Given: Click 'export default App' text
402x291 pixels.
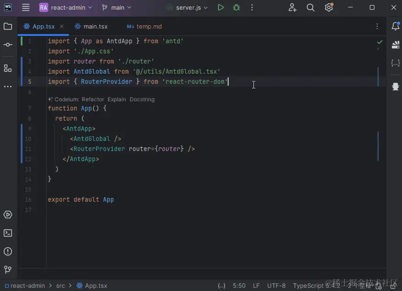Looking at the screenshot, I should pos(81,200).
